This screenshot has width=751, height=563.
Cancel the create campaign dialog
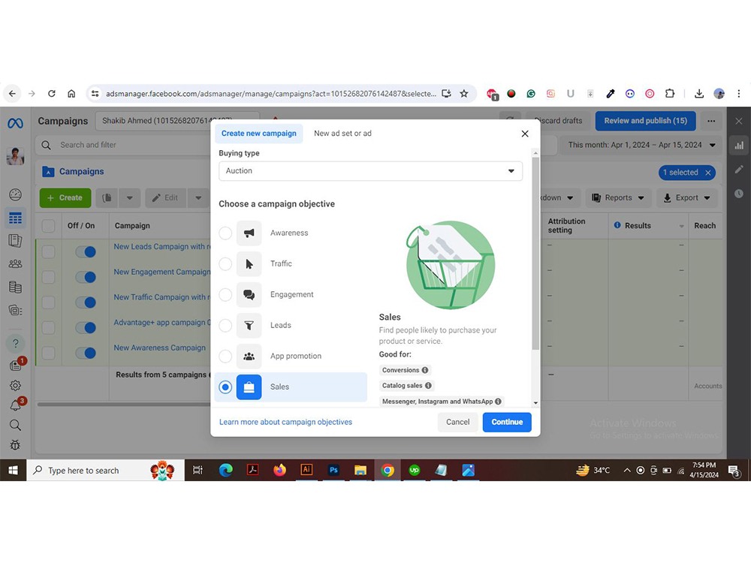tap(458, 422)
